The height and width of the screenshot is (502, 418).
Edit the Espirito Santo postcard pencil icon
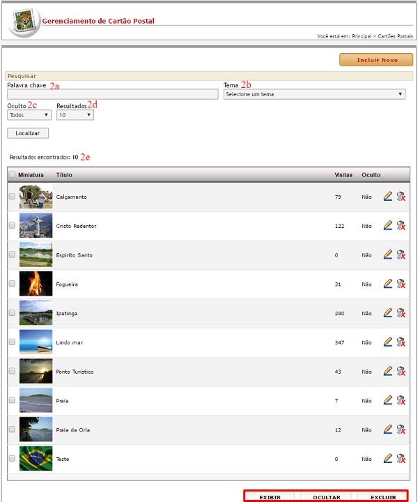pos(387,254)
